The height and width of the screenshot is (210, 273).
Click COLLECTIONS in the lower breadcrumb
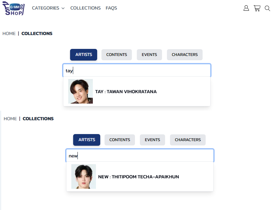pyautogui.click(x=38, y=119)
